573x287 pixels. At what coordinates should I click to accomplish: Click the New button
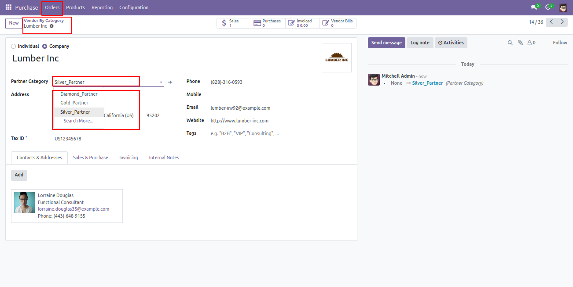[x=14, y=23]
